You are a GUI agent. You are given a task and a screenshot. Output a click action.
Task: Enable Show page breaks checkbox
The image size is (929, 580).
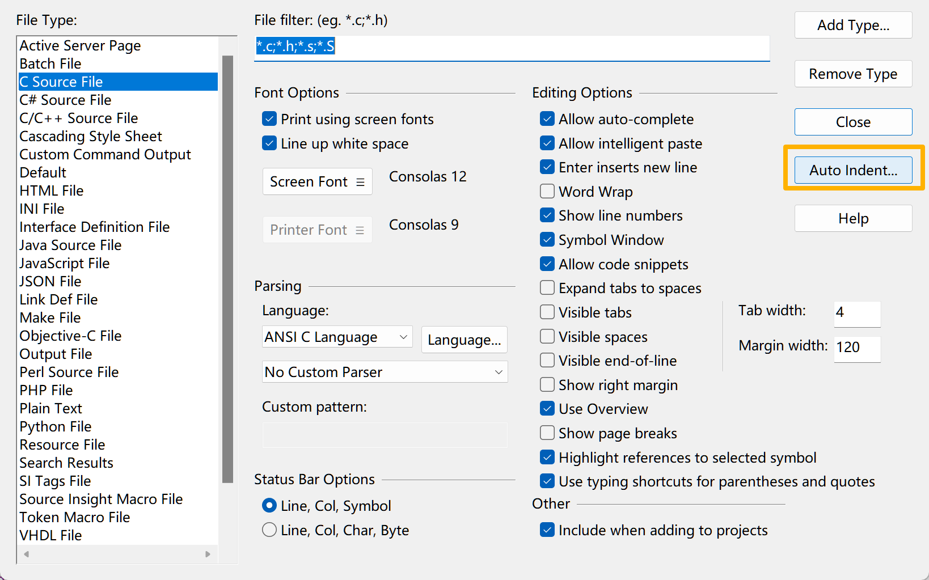click(x=547, y=433)
